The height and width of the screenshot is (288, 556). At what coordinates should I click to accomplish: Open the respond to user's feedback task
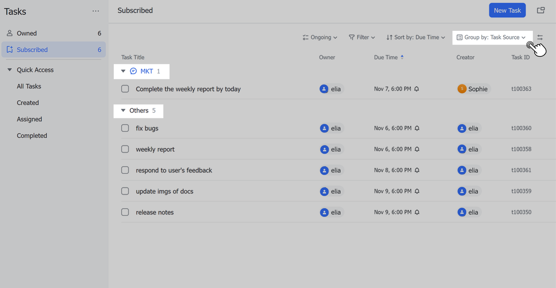[x=174, y=170]
